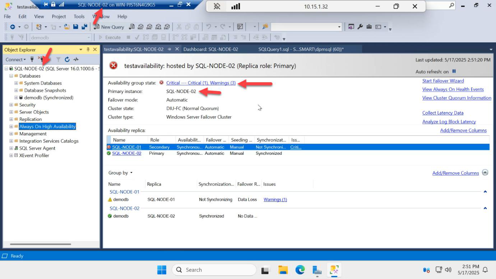This screenshot has height=279, width=496.
Task: Click the Critical (1), Warnings (3) link
Action: [x=201, y=83]
